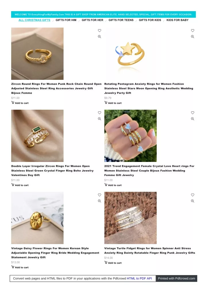Add the $14.00 Turtle Fidget ring to cart
This screenshot has height=292, width=207.
(113, 263)
